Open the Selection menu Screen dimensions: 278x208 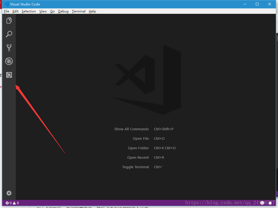click(x=29, y=11)
